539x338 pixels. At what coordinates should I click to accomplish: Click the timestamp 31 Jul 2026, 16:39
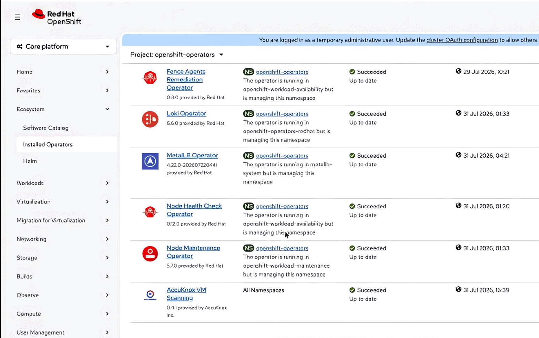click(486, 290)
